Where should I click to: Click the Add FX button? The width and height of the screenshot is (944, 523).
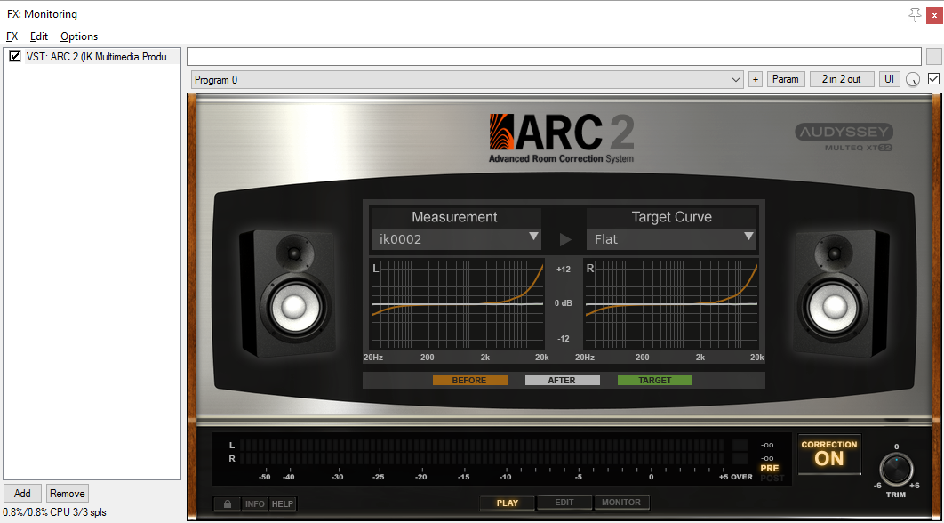[22, 493]
